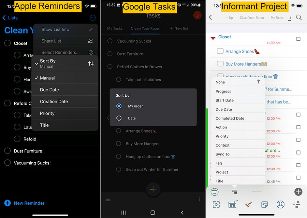Viewport: 307px width, 218px height.
Task: Select Start Date in Informant sort menu
Action: (x=238, y=100)
